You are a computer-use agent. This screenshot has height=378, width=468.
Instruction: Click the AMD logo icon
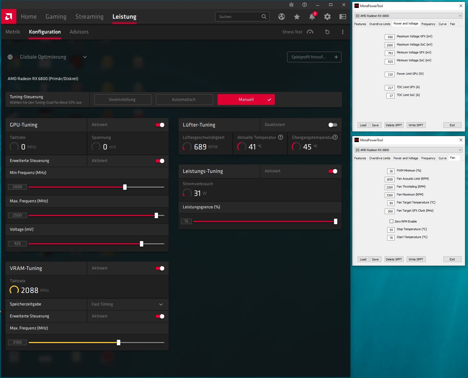9,17
